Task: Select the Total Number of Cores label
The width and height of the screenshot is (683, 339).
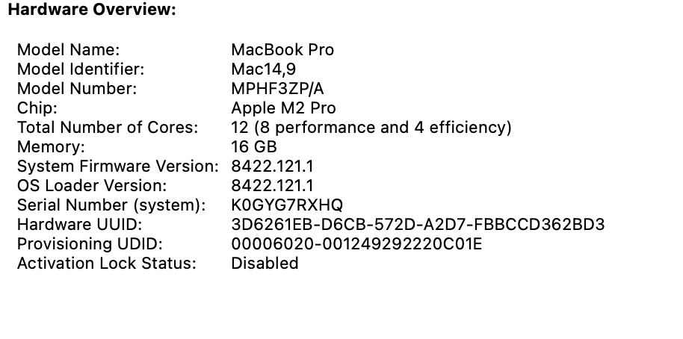Action: click(108, 128)
